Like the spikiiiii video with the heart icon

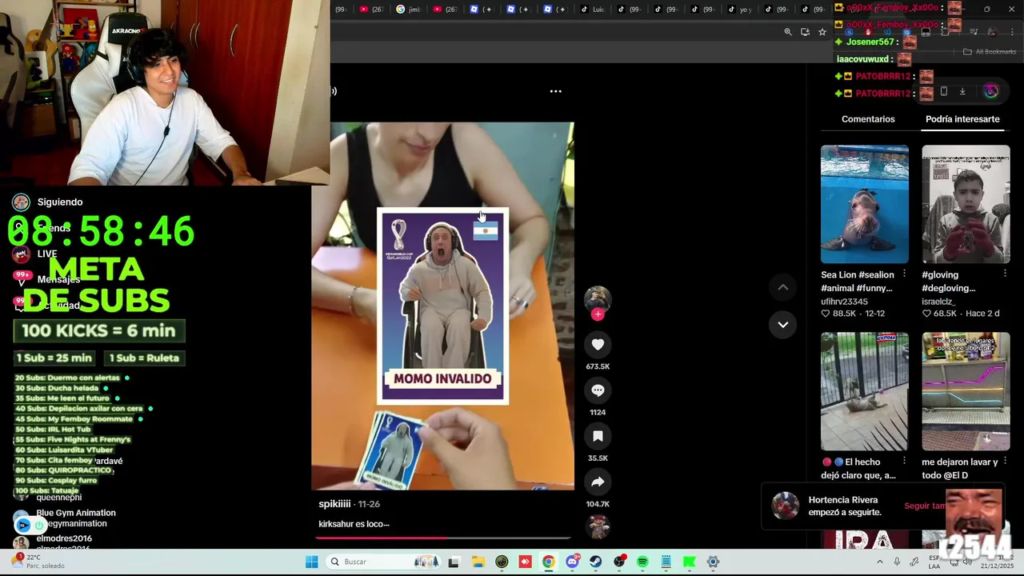pyautogui.click(x=598, y=344)
